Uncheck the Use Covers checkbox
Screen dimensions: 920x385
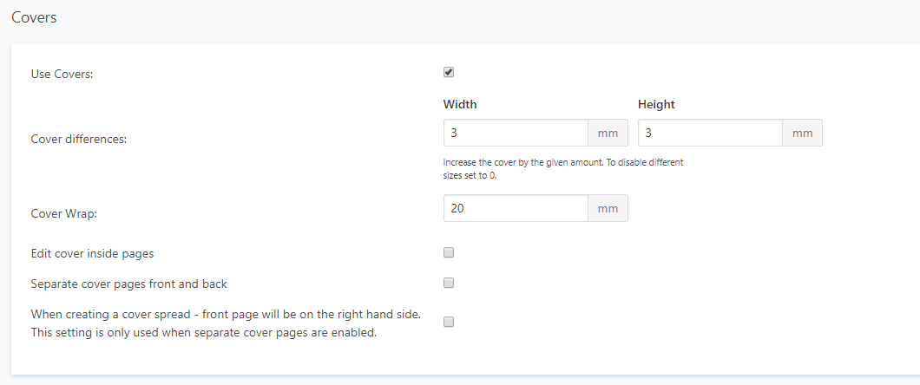(x=449, y=73)
